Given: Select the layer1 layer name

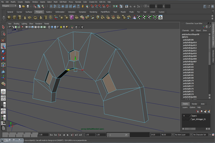Looking at the screenshot, I should (x=195, y=116).
